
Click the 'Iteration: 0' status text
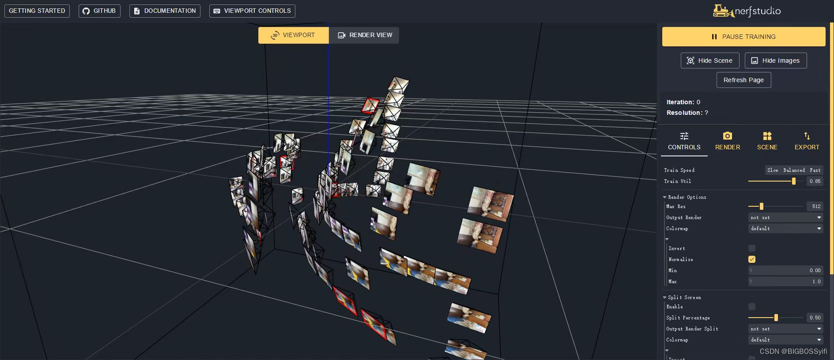[x=683, y=102]
